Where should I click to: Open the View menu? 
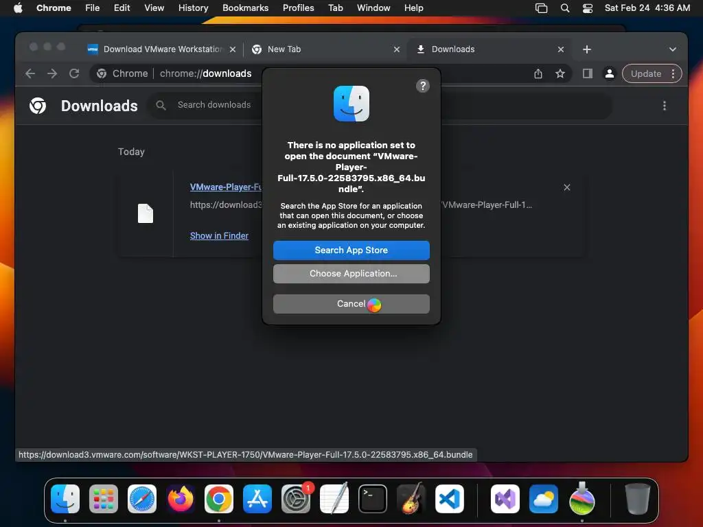click(x=154, y=8)
